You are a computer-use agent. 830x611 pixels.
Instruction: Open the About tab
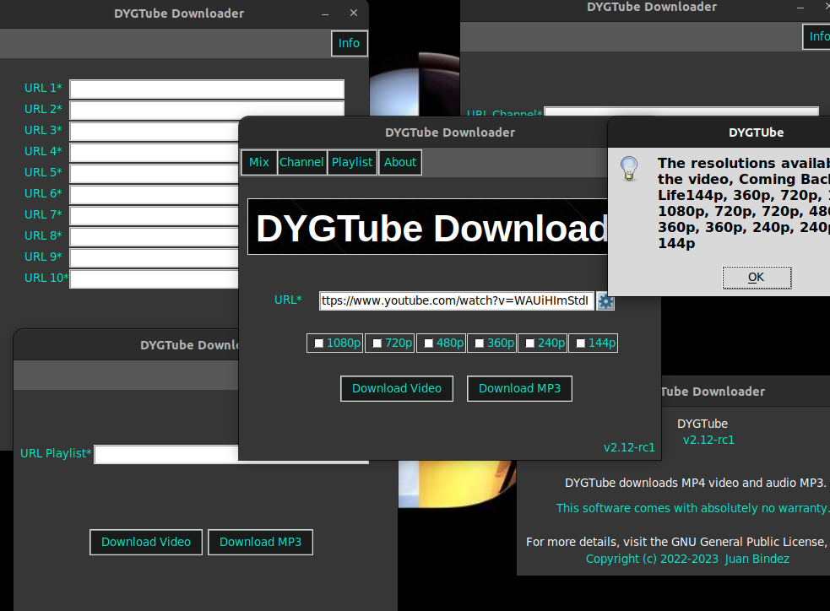400,162
